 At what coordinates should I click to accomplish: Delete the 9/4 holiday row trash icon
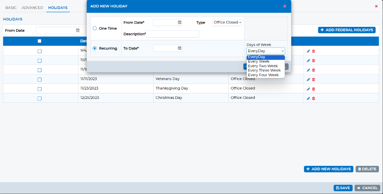coord(314,51)
